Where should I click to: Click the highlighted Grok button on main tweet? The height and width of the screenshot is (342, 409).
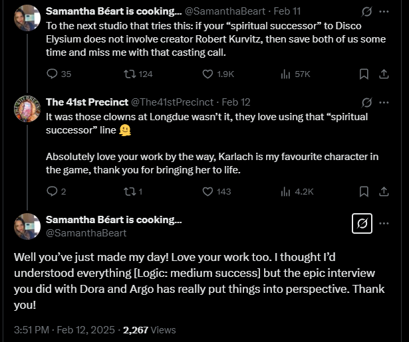[x=362, y=224]
